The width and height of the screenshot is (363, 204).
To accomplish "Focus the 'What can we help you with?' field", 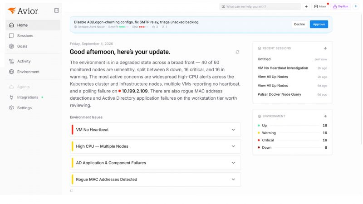I will [260, 6].
